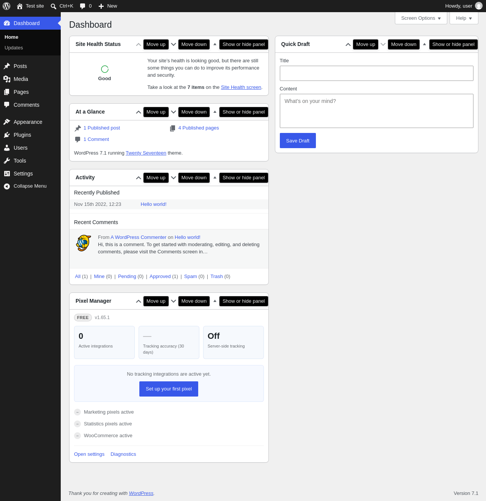Focus the What's on your mind content box
486x501 pixels.
[x=377, y=111]
